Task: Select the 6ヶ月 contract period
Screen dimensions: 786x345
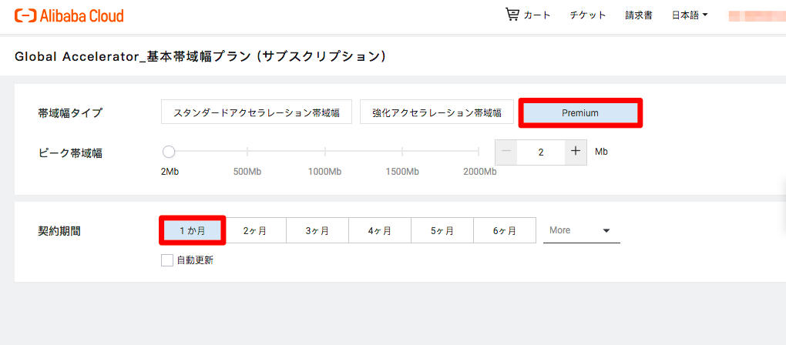Action: tap(504, 230)
